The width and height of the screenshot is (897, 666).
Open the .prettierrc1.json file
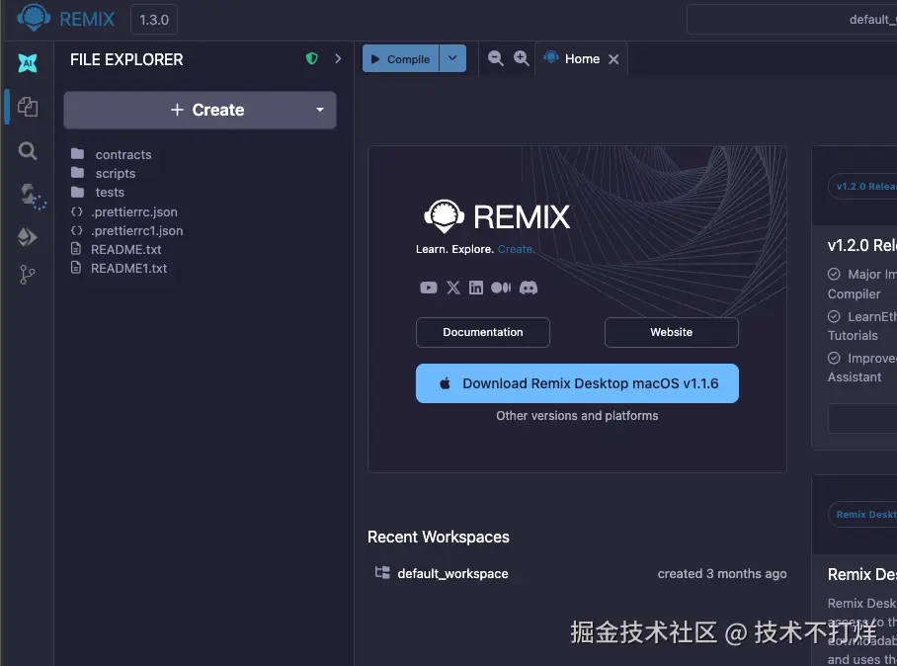click(126, 230)
